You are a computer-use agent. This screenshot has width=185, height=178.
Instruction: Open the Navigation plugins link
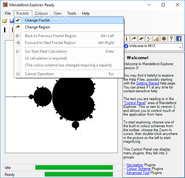pos(135,165)
